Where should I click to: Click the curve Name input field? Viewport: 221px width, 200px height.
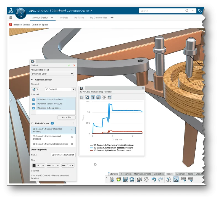63,155
